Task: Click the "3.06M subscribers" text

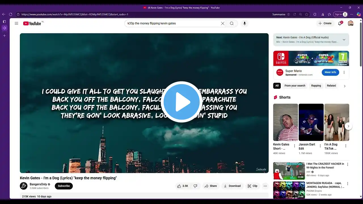Action: click(x=39, y=188)
